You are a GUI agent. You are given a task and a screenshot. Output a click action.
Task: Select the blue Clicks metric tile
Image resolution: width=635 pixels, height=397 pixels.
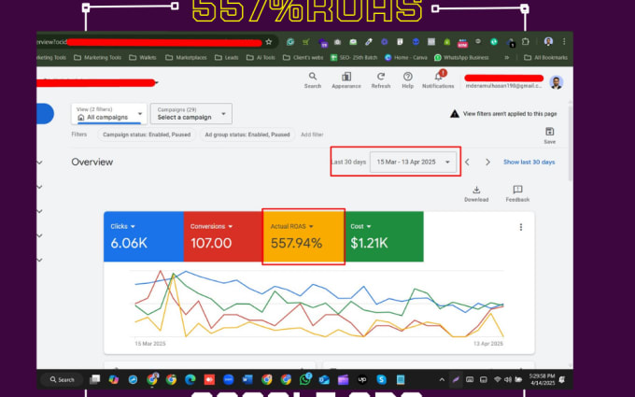(x=144, y=236)
